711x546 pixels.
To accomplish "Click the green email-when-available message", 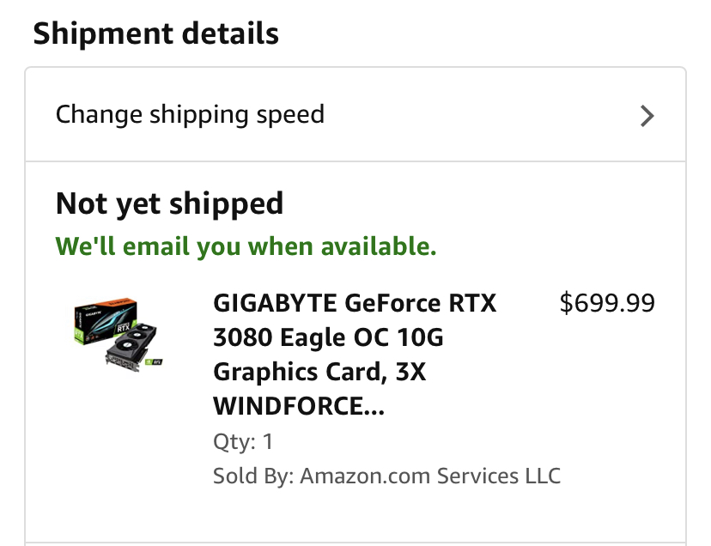I will point(246,247).
